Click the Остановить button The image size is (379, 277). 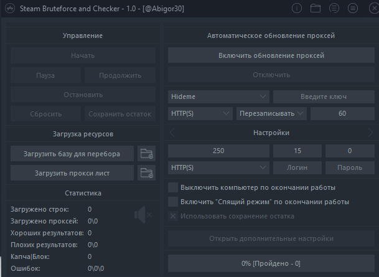coord(83,95)
